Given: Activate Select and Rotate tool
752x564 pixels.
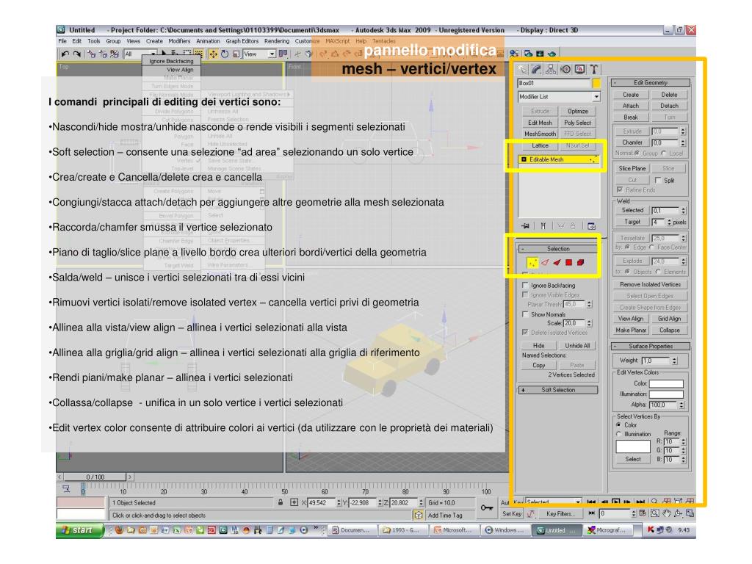Looking at the screenshot, I should tap(225, 54).
